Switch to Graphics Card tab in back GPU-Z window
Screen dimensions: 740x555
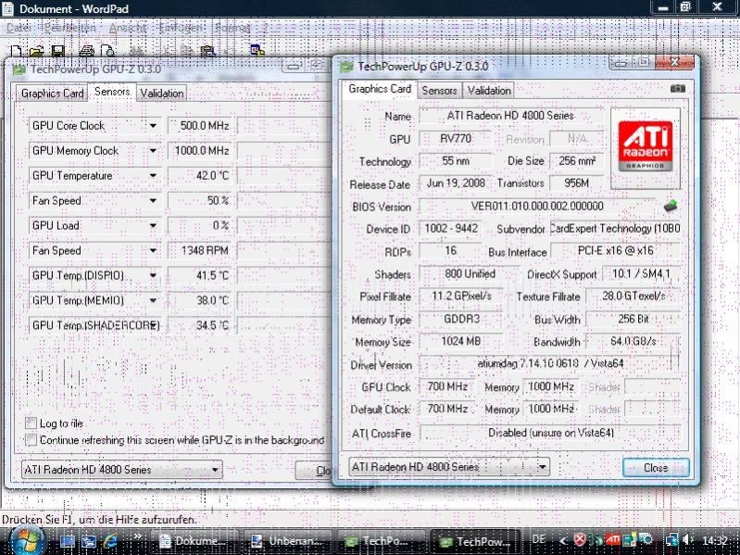point(53,94)
